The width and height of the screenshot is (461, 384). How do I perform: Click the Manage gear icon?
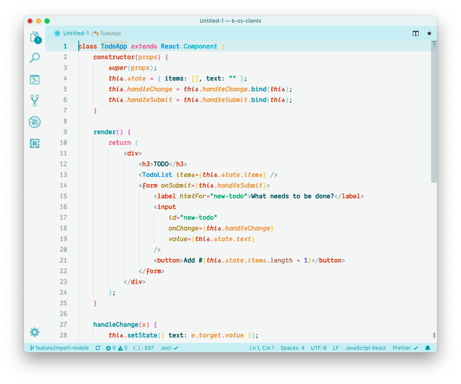(35, 332)
